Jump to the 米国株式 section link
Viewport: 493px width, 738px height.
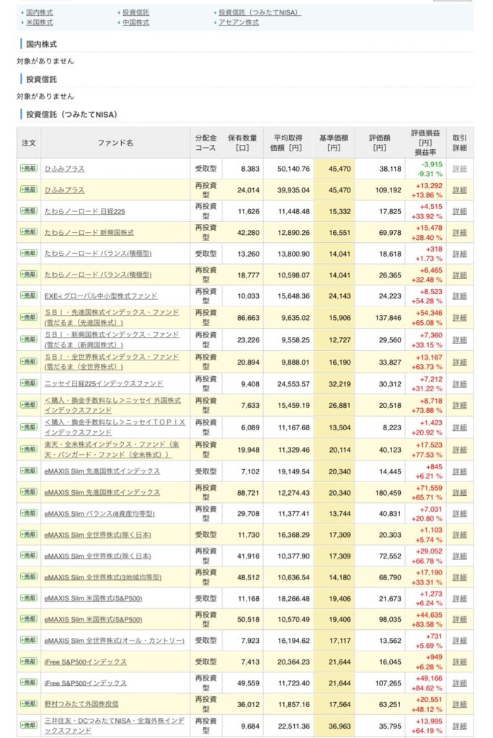pyautogui.click(x=40, y=22)
